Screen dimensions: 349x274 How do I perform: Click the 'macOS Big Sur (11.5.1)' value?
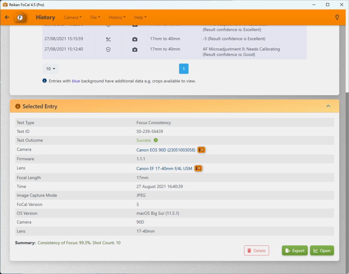tap(158, 213)
